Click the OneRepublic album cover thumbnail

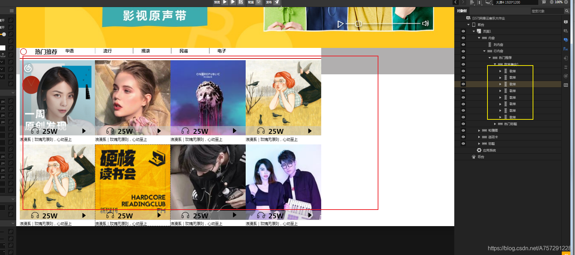coord(208,98)
